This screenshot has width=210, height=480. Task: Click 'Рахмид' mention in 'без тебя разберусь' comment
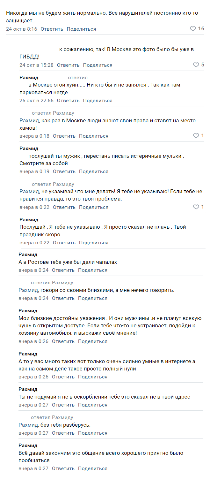[28, 425]
